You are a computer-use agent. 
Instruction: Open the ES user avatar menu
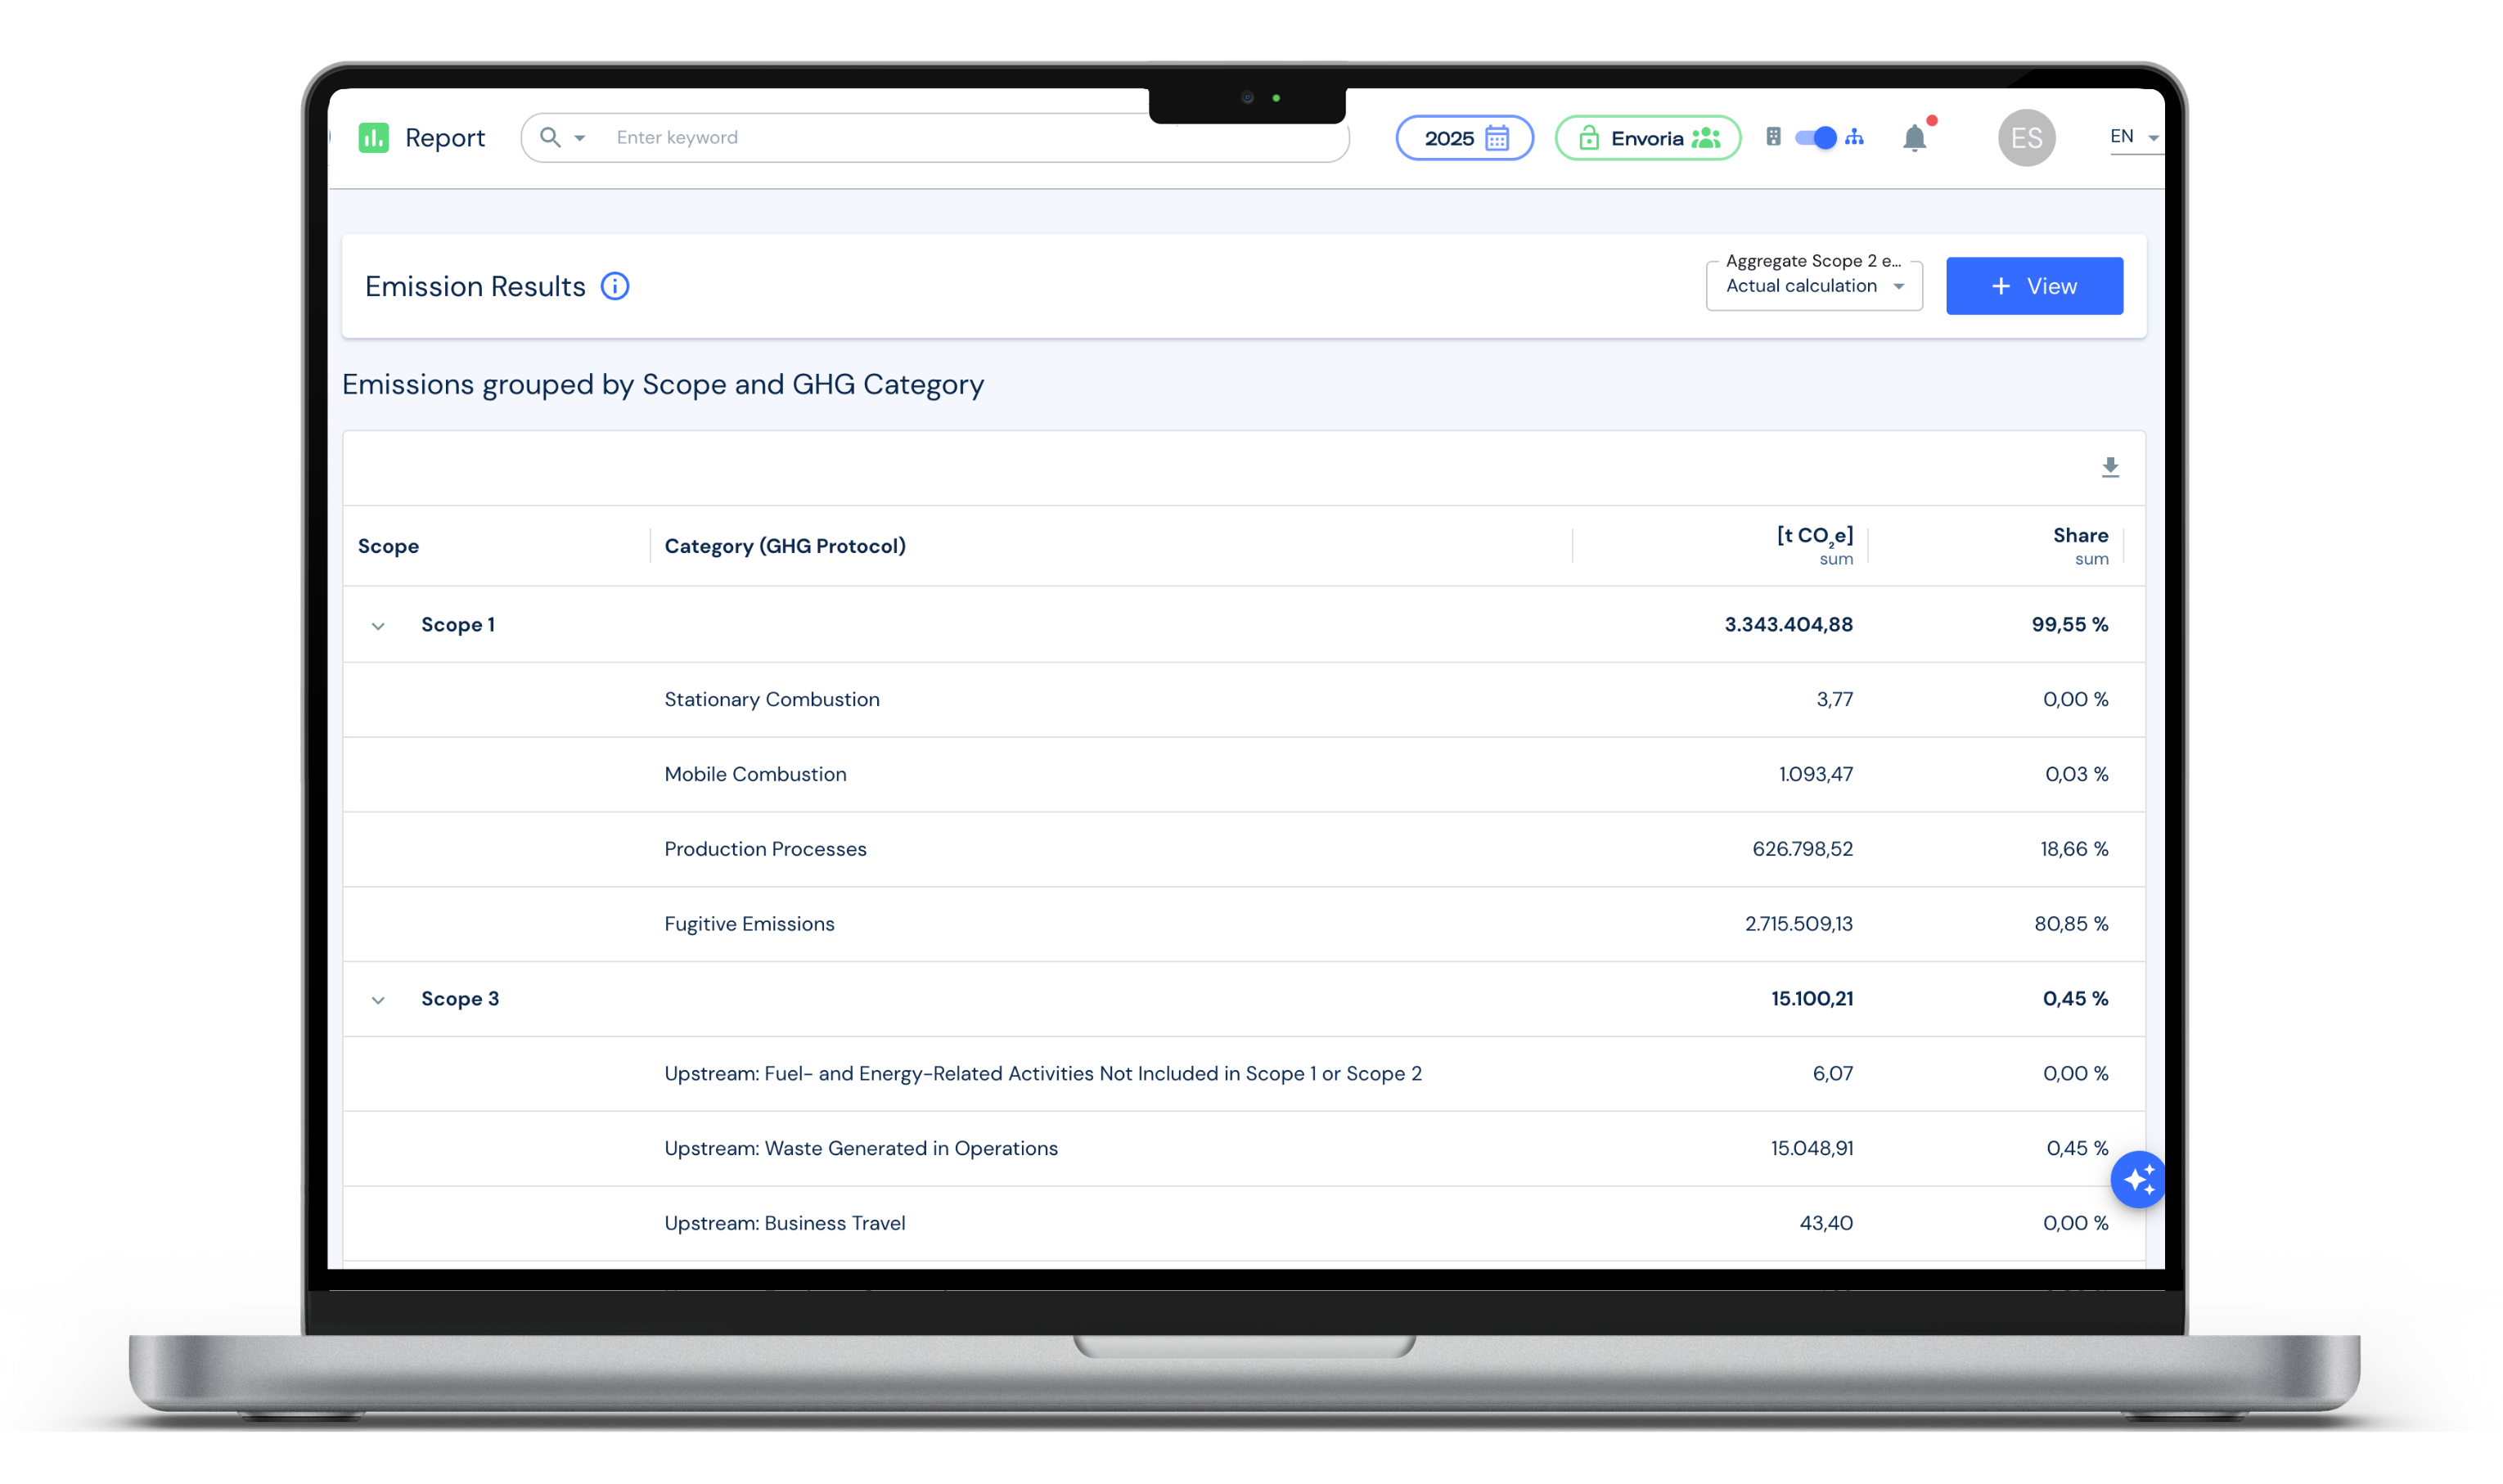point(2026,138)
